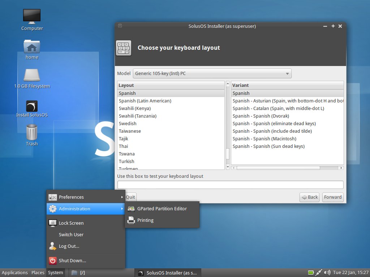The height and width of the screenshot is (277, 370).
Task: Open the keyboard Model dropdown
Action: coord(212,74)
